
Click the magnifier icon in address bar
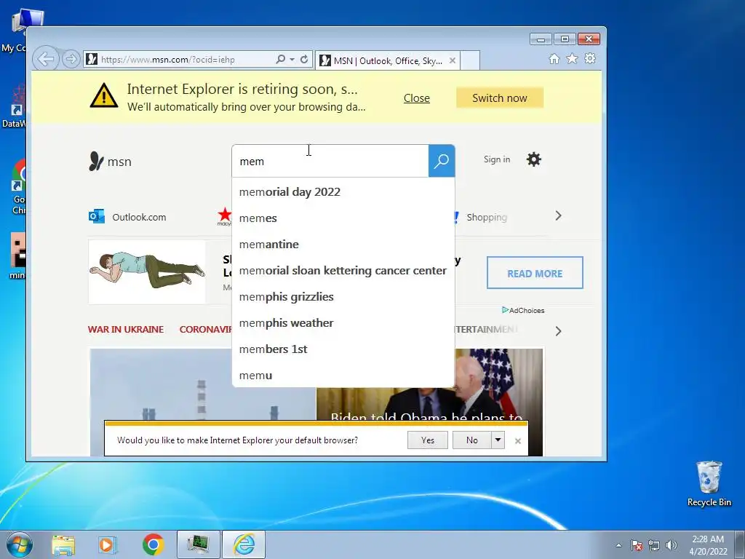[280, 60]
